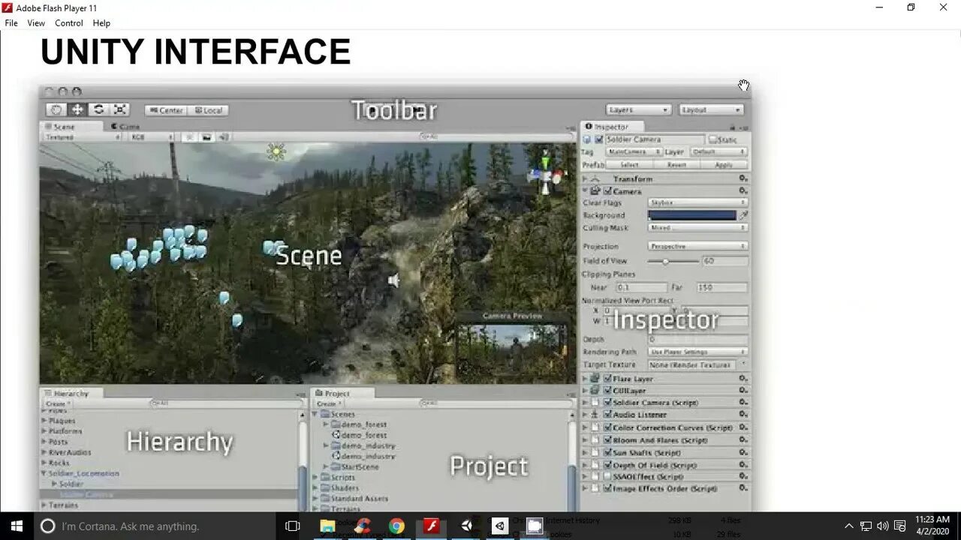Disable Audio Listener component
The image size is (961, 540).
607,415
